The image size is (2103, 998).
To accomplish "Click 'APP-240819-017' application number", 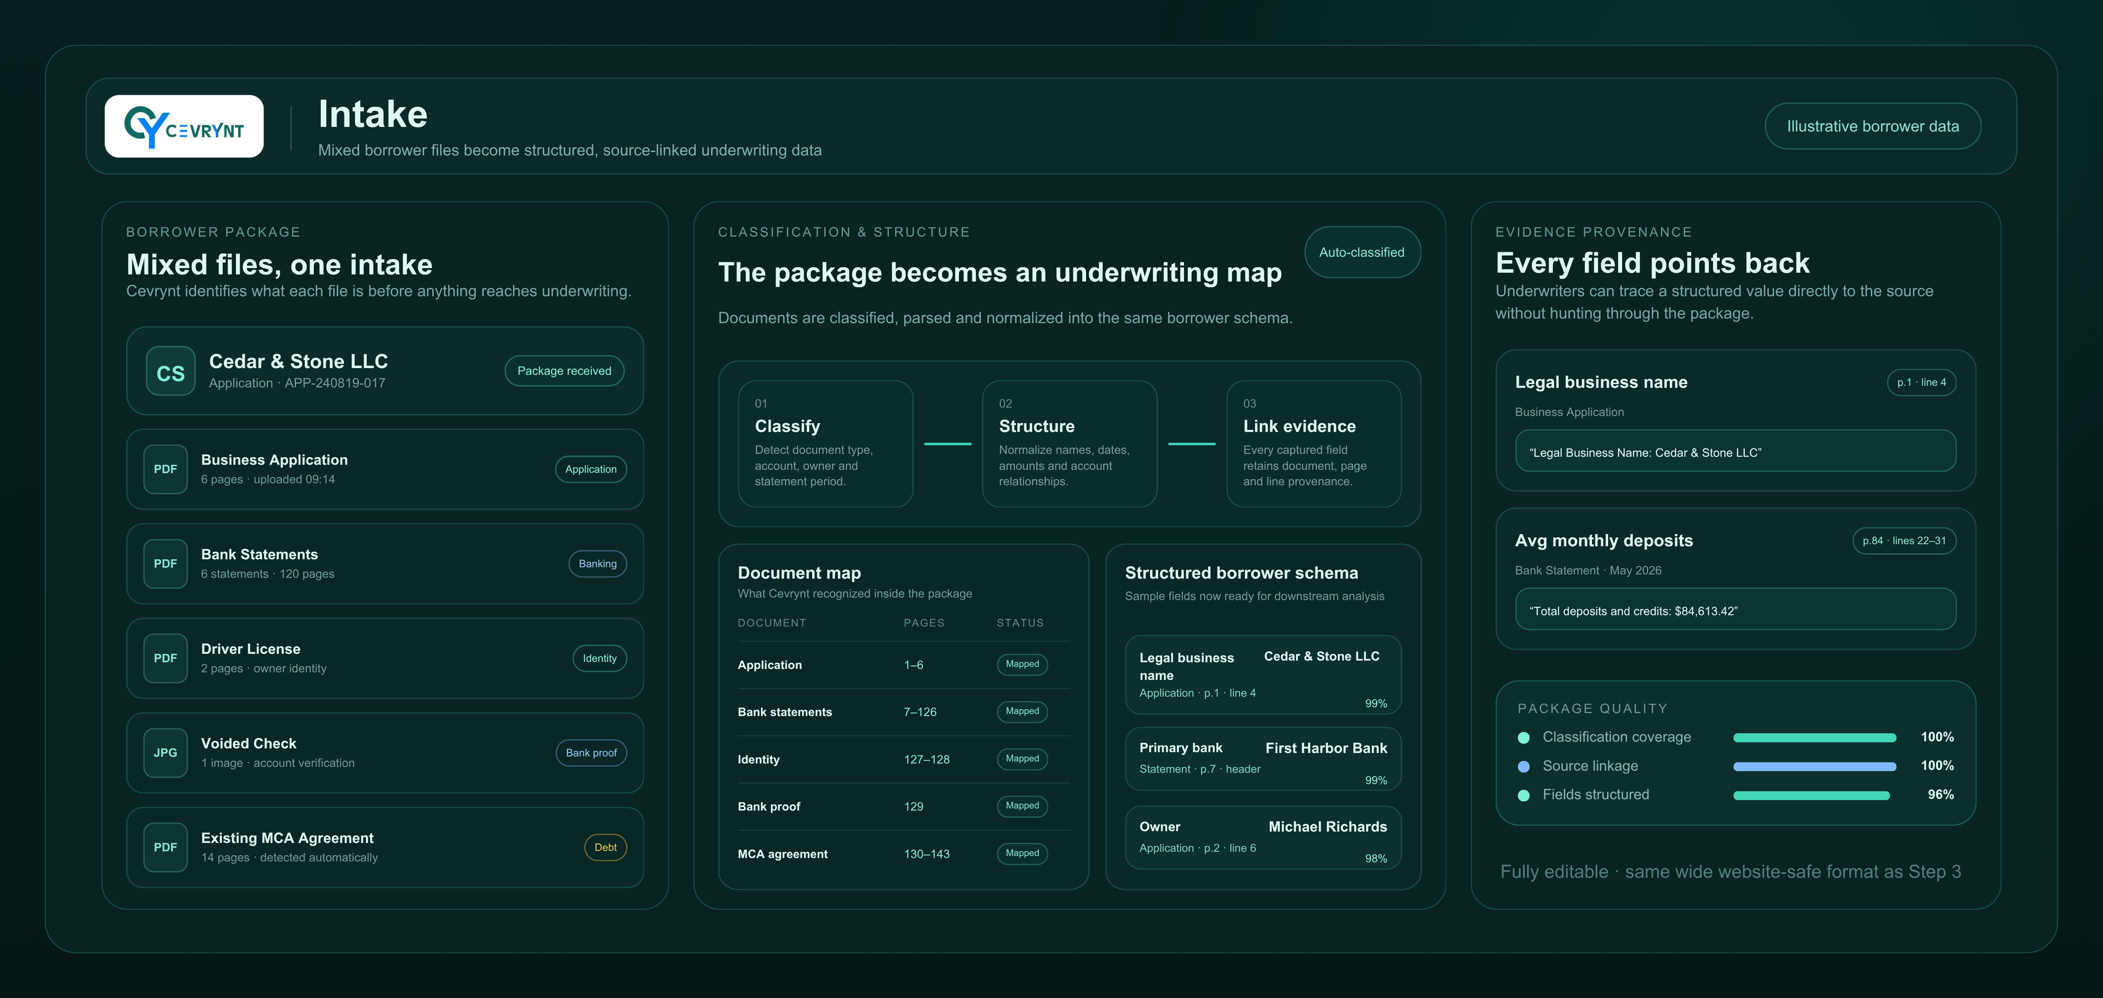I will 335,383.
